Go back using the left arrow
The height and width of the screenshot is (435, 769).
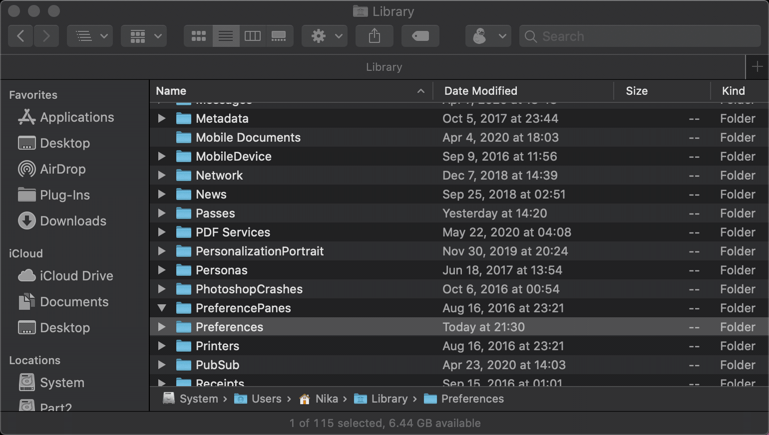21,36
